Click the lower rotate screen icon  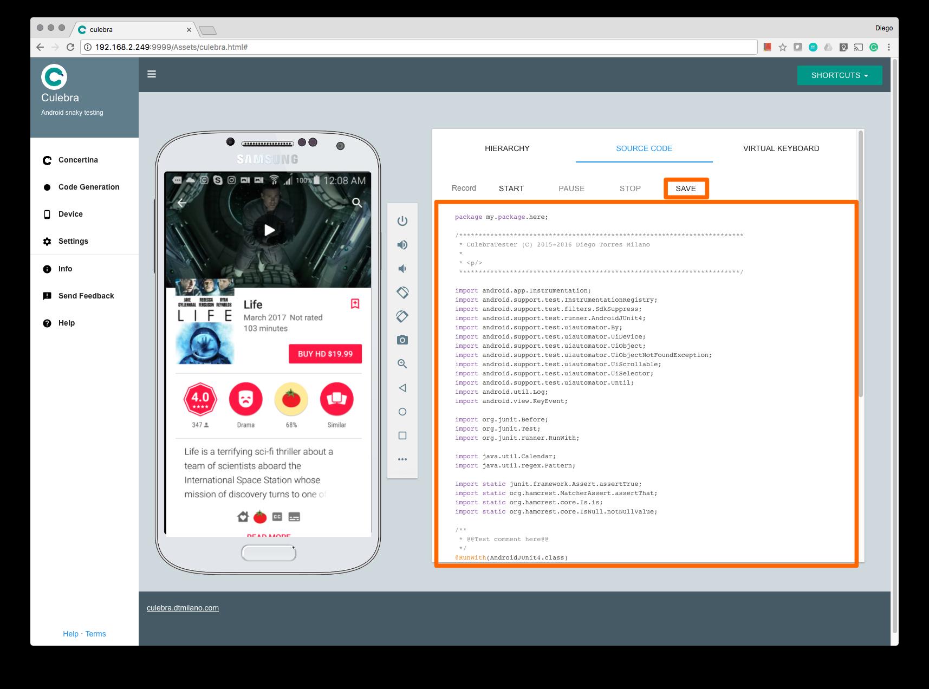click(x=402, y=316)
